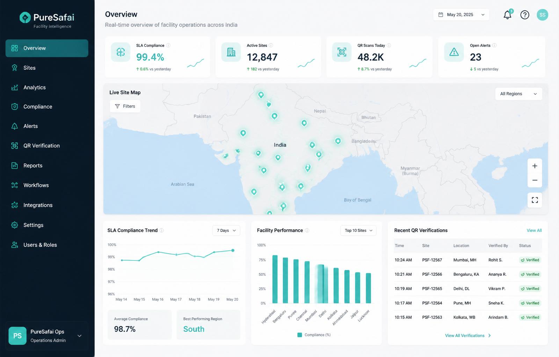Click the Integrations sidebar icon
This screenshot has width=559, height=357.
pyautogui.click(x=15, y=205)
